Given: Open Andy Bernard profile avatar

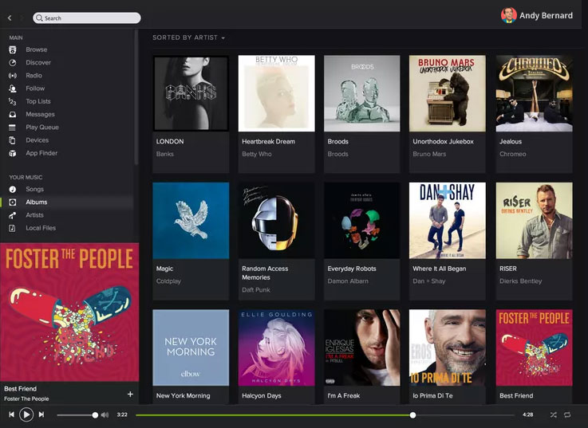Looking at the screenshot, I should click(508, 15).
